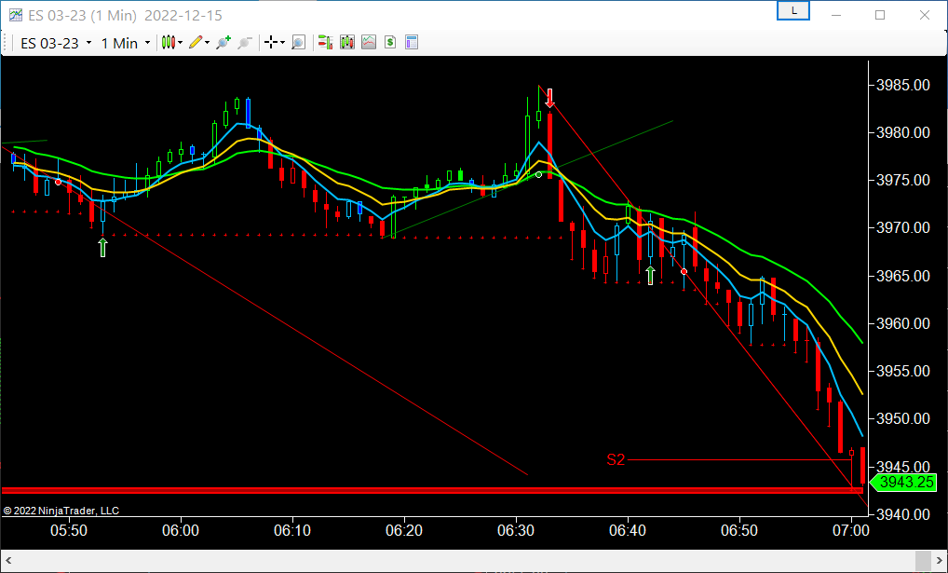Image resolution: width=948 pixels, height=573 pixels.
Task: Click the 06:30 time axis label
Action: [516, 531]
